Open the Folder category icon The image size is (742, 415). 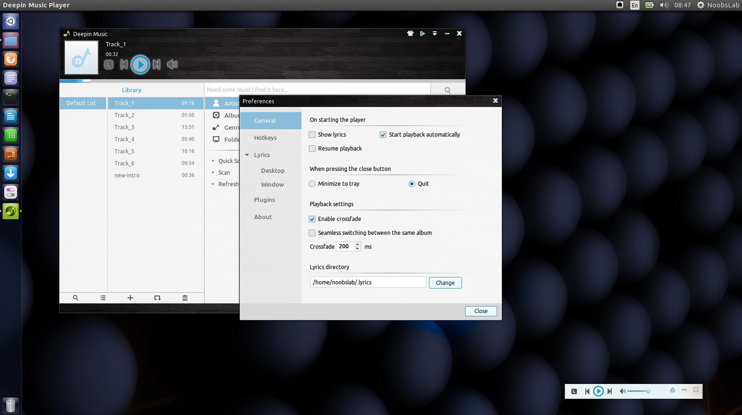pos(216,139)
